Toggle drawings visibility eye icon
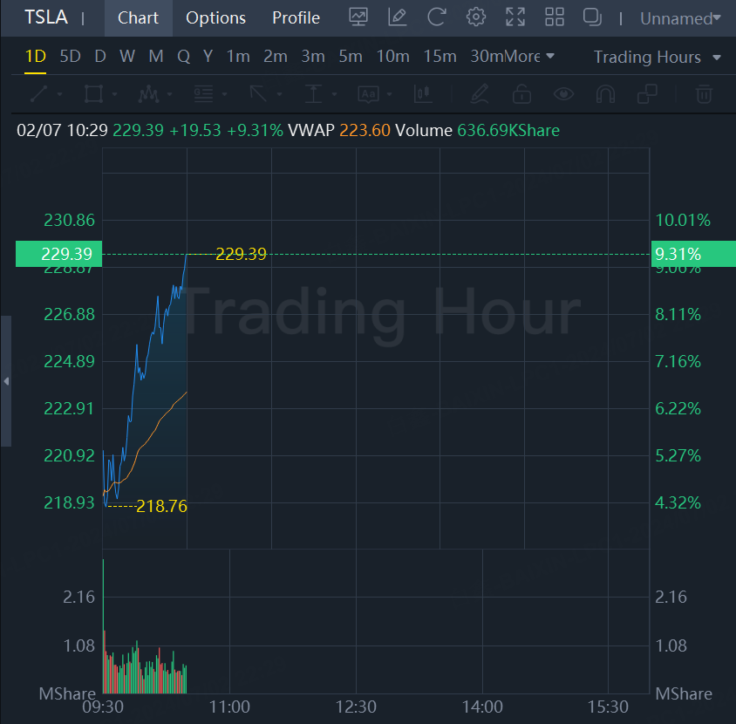 (563, 93)
